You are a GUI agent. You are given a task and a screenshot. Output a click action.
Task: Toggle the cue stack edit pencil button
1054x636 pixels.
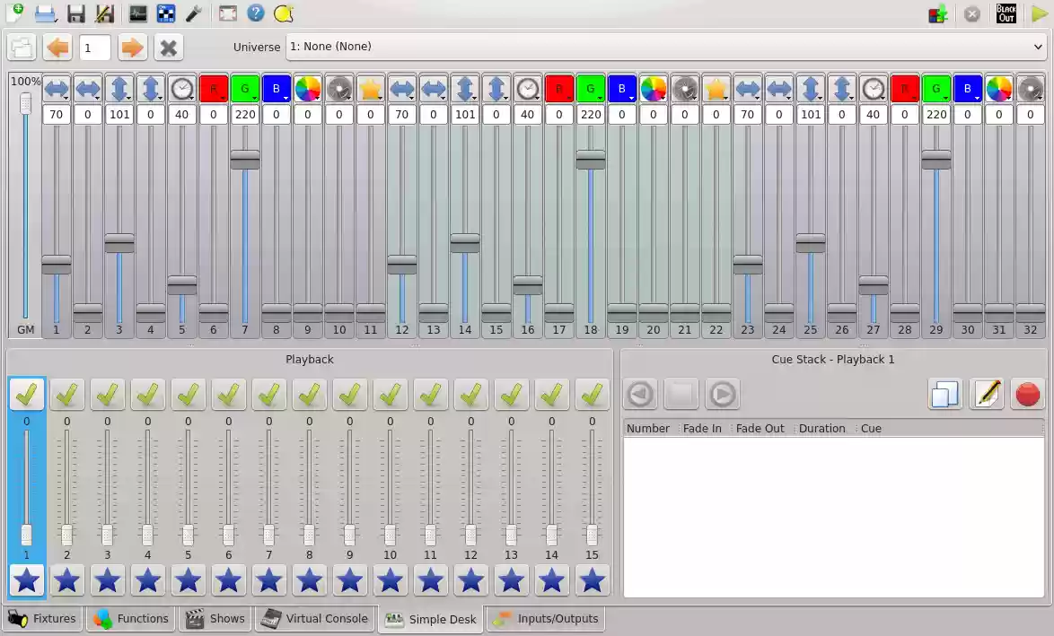point(986,394)
